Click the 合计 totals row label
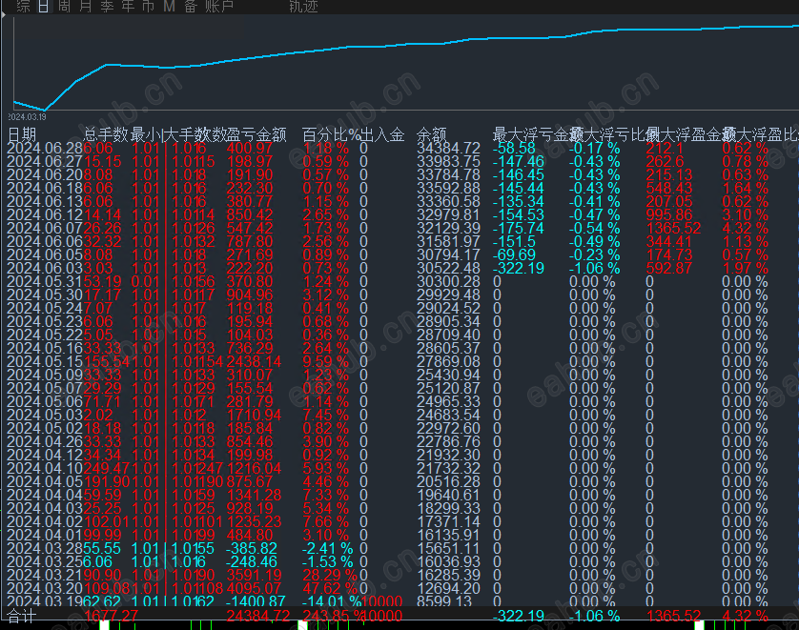Viewport: 799px width, 630px height. coord(22,617)
